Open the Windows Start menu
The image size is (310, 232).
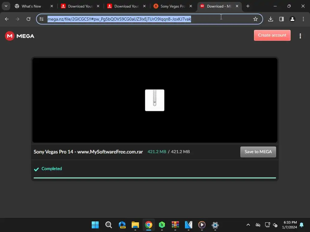pyautogui.click(x=95, y=225)
